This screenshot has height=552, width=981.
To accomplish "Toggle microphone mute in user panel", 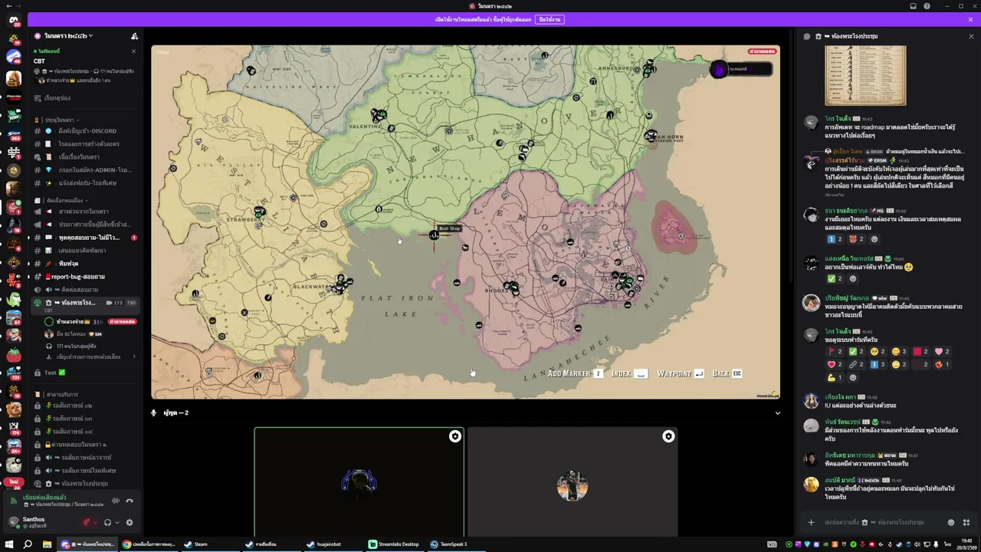I will (87, 523).
